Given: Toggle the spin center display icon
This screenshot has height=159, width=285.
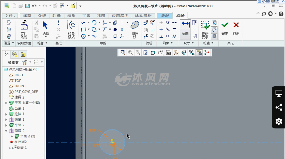Looking at the screenshot, I should point(207,53).
